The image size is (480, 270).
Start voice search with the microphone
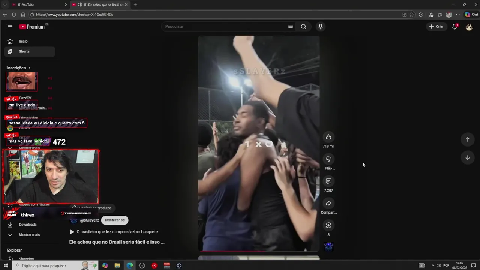pos(320,27)
